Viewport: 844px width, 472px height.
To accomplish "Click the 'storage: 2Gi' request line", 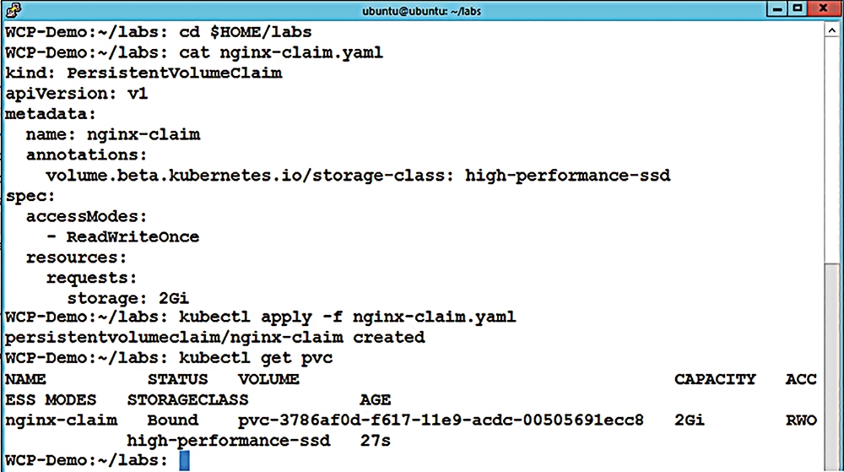I will 128,298.
